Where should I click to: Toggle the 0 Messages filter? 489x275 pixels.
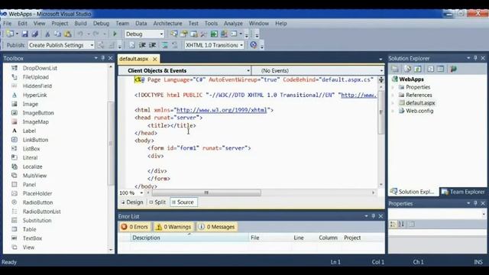pos(216,227)
